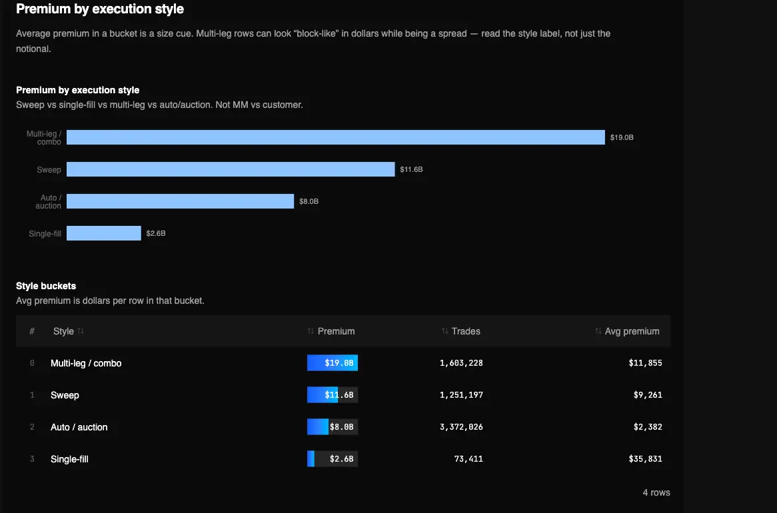Click avg premium value $35,831
The image size is (777, 513).
(x=645, y=459)
